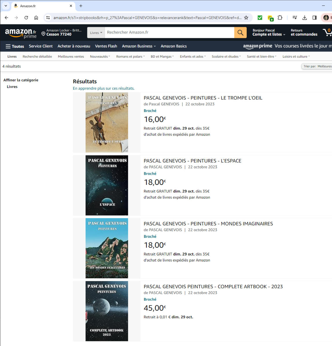332x346 pixels.
Task: Expand Enfants et ados dropdown
Action: point(193,56)
